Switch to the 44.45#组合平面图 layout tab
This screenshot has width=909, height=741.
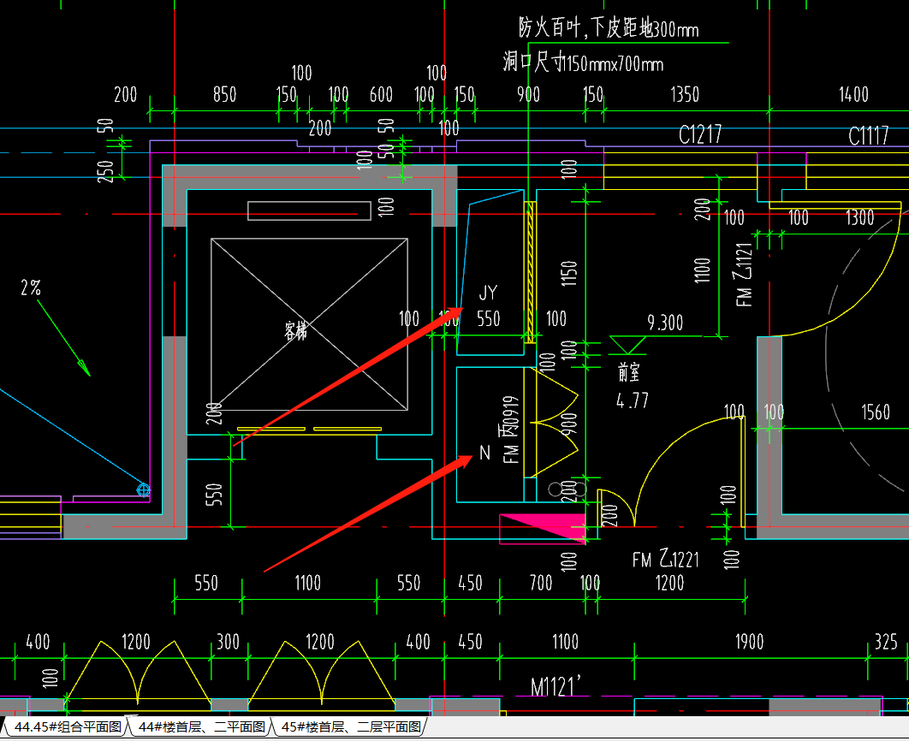tap(68, 726)
